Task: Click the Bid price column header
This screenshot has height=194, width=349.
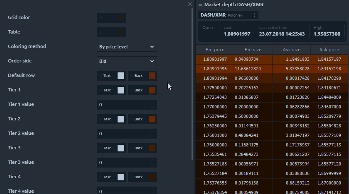Action: pyautogui.click(x=215, y=50)
